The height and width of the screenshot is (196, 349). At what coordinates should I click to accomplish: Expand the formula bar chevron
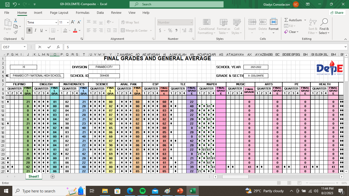[346, 47]
